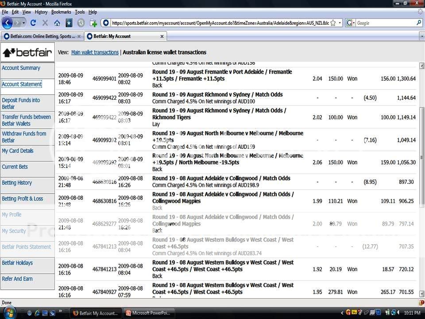Image resolution: width=425 pixels, height=319 pixels.
Task: Open My Card Details
Action: coord(18,151)
